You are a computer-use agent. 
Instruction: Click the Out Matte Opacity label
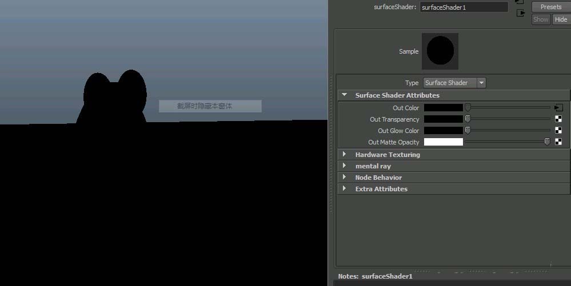coord(393,142)
